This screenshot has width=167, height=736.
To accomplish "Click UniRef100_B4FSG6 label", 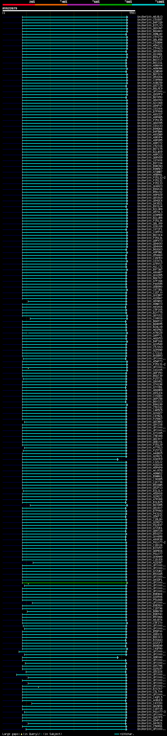I will 150,341.
